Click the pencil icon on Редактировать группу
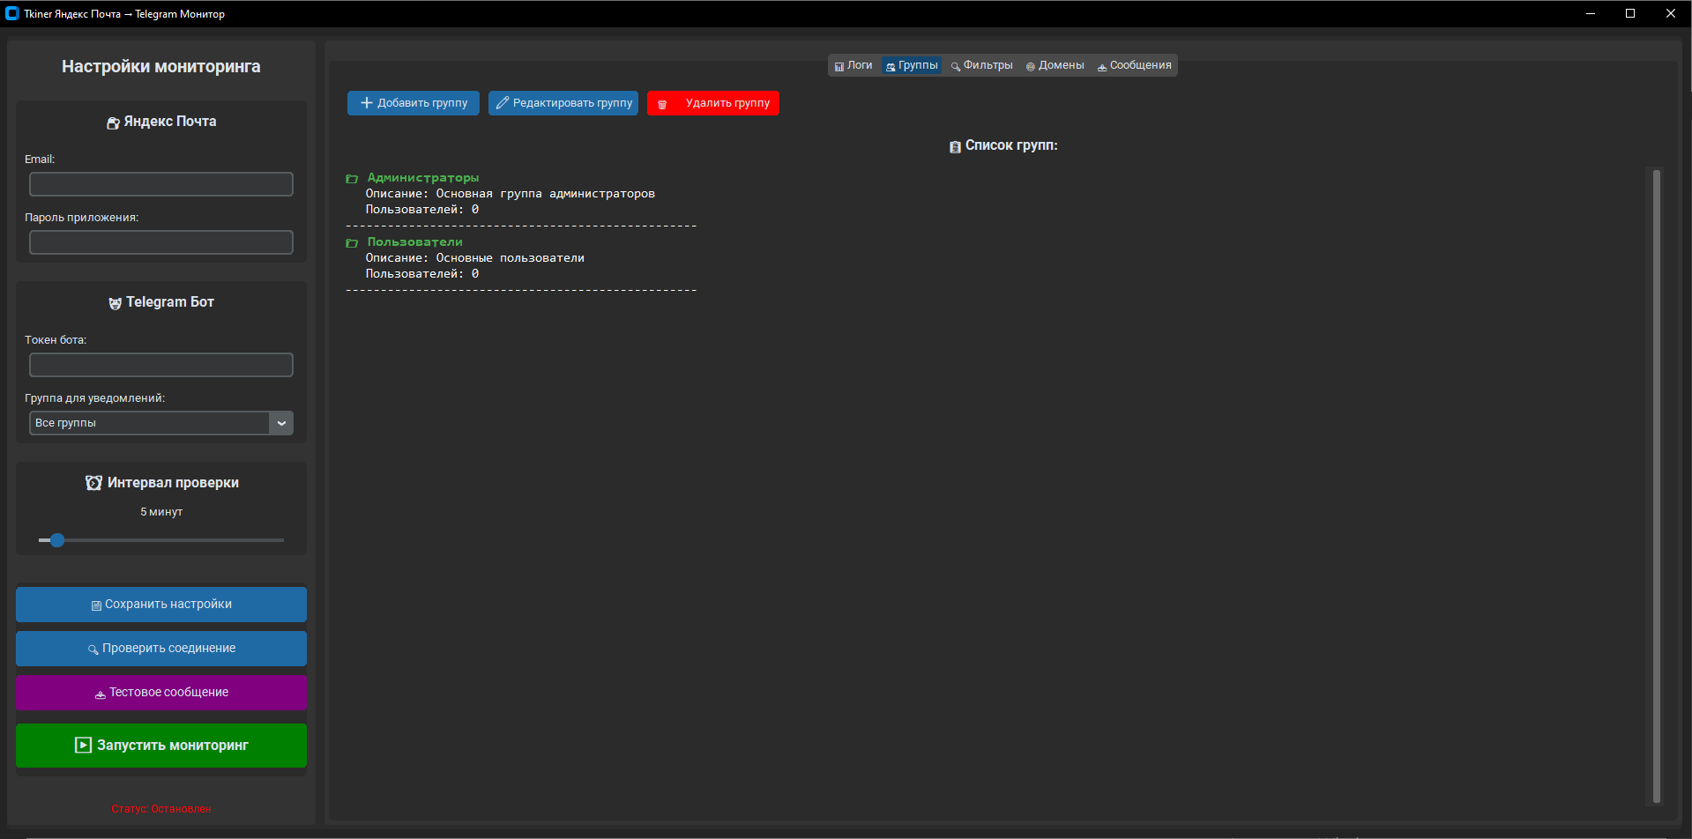Screen dimensions: 1692x839 (503, 103)
